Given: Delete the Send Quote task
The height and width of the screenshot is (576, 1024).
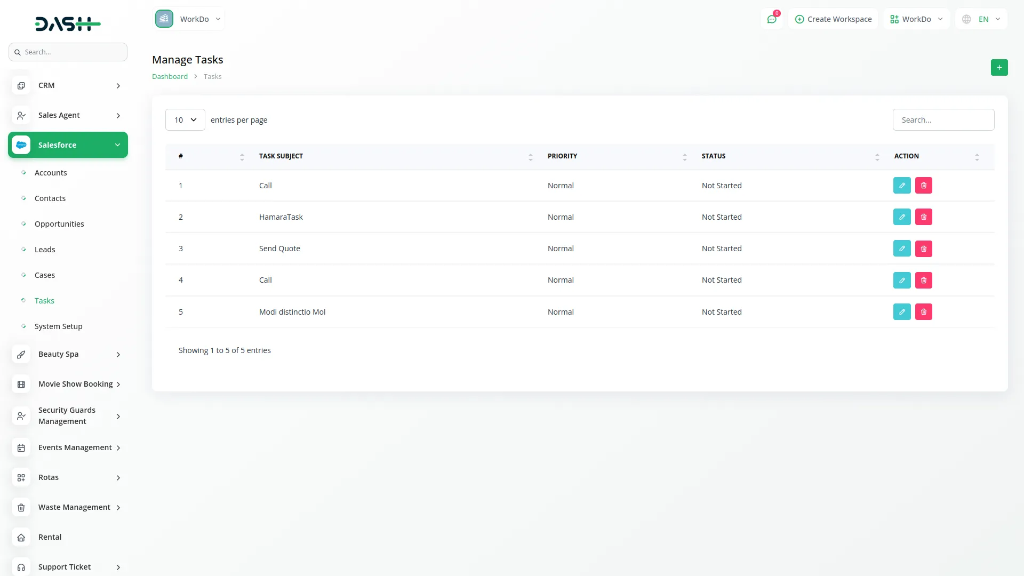Looking at the screenshot, I should point(923,248).
